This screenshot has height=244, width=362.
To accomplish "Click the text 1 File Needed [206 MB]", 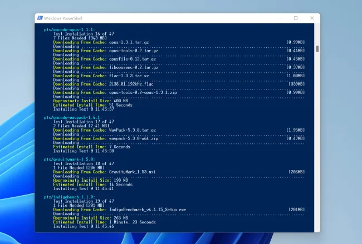I will 79,168.
